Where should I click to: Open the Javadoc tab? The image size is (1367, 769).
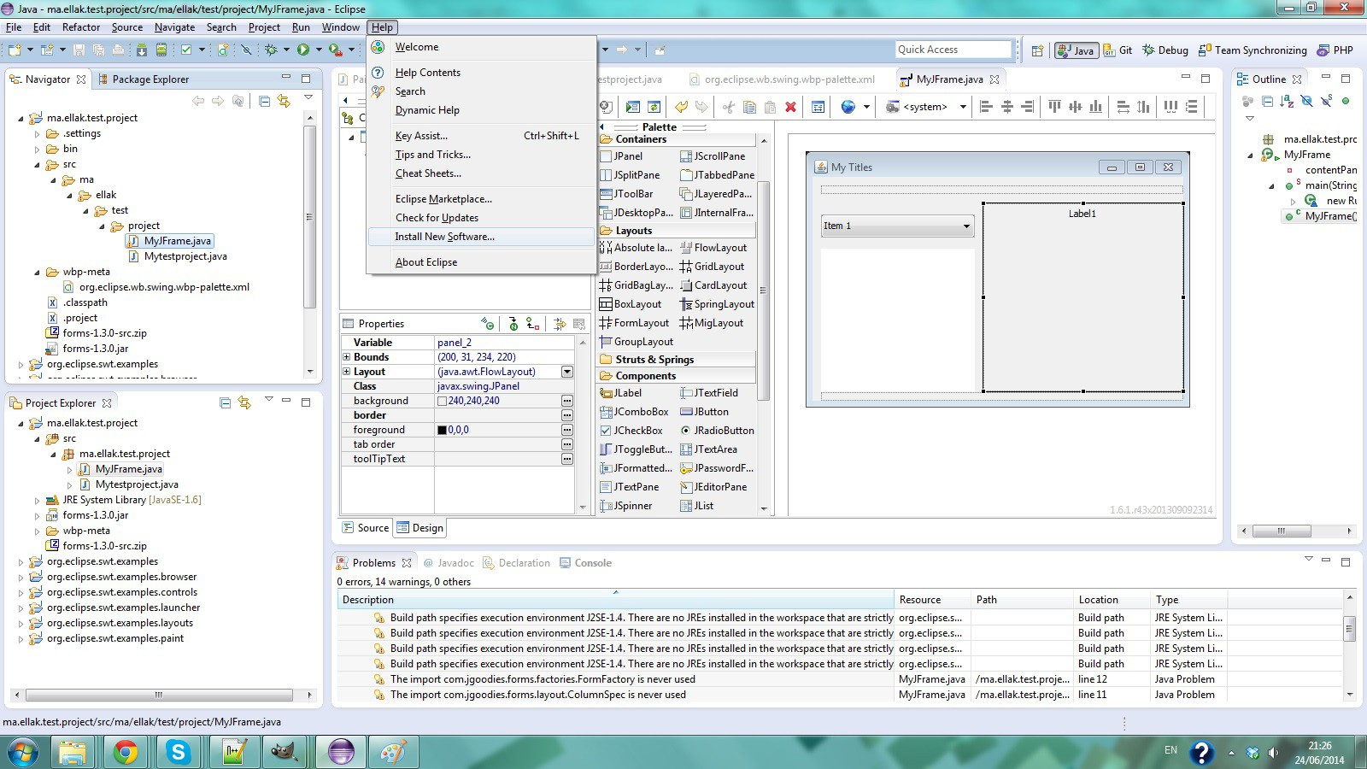pos(449,563)
